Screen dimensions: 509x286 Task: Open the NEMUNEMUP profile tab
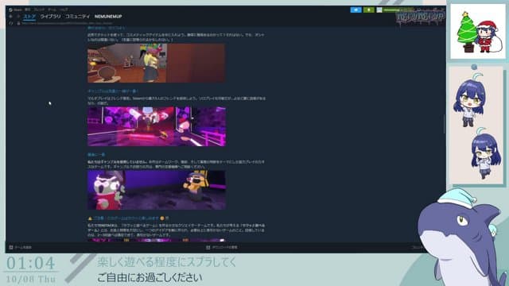[108, 16]
